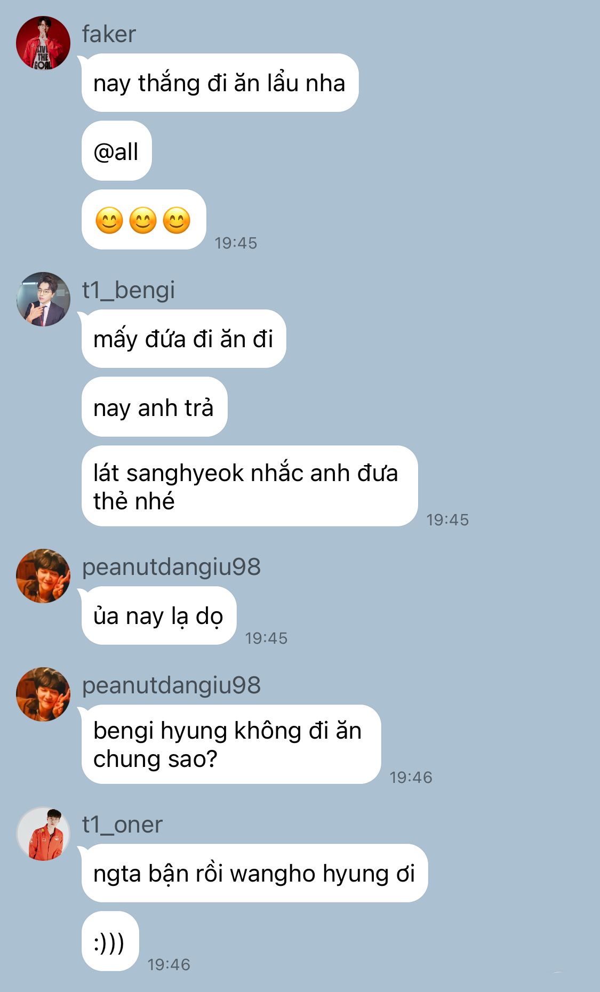Select 'ngta bận rồi wangho hyung ơi' message
600x992 pixels.
coord(254,873)
